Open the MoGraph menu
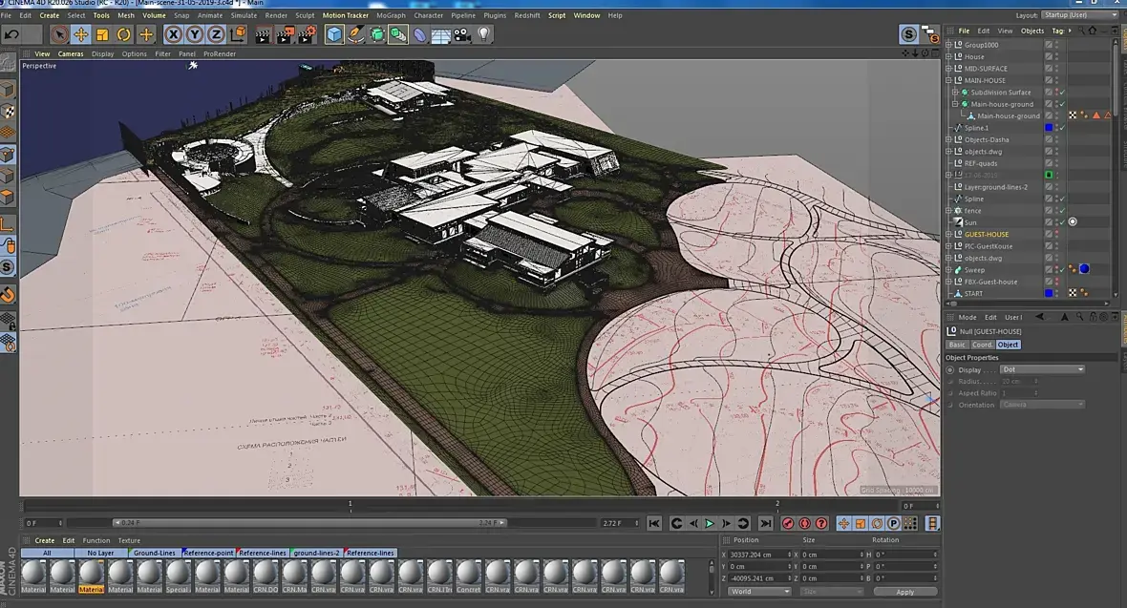The image size is (1127, 608). (390, 15)
